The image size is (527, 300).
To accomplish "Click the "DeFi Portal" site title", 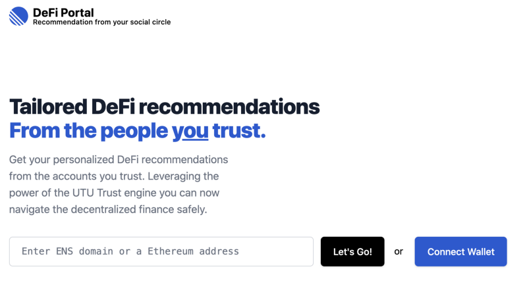I will pyautogui.click(x=63, y=12).
